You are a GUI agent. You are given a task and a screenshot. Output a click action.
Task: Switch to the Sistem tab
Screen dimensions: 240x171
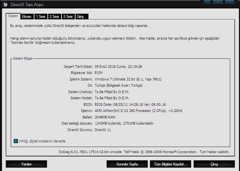tap(13, 16)
